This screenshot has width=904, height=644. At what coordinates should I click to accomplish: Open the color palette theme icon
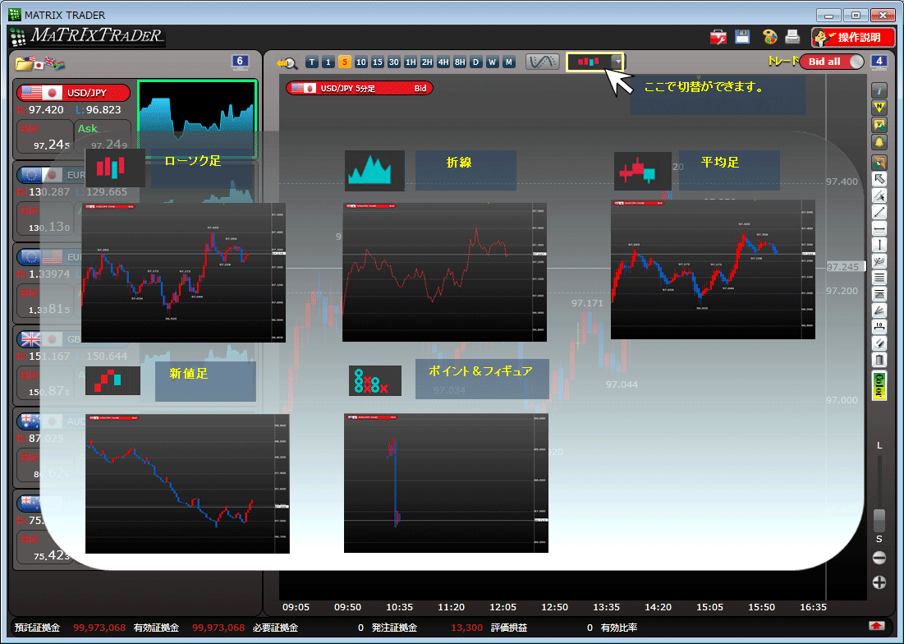[769, 37]
